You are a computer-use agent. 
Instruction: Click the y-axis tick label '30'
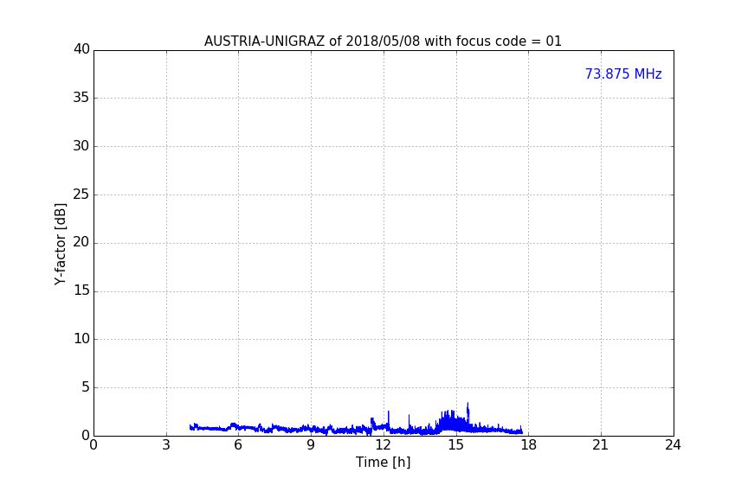[x=81, y=146]
